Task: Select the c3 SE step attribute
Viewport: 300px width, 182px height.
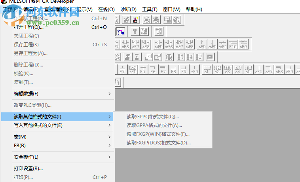Action: point(228,69)
